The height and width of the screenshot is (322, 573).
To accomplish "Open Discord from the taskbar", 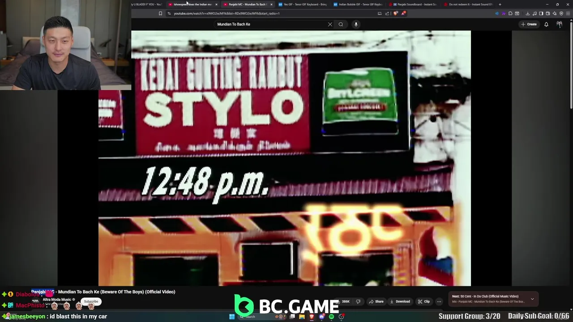I will tap(321, 317).
